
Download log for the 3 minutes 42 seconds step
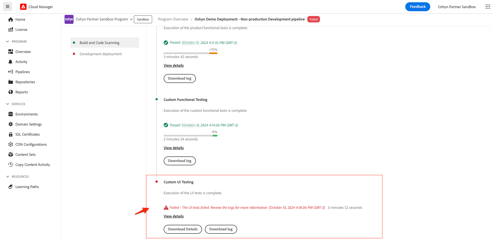point(180,78)
